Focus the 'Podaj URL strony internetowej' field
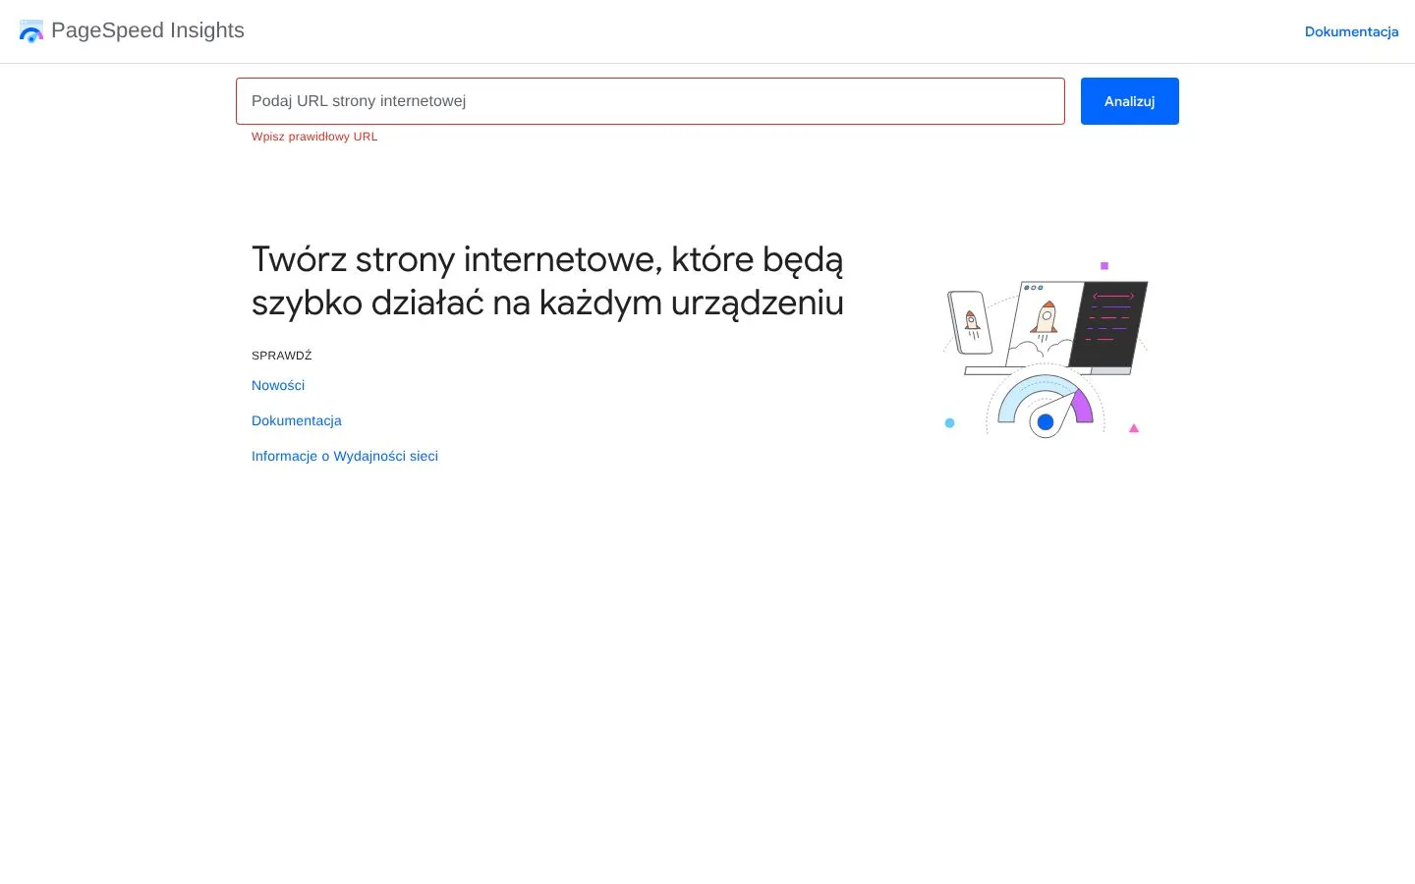This screenshot has height=884, width=1415. pos(651,101)
